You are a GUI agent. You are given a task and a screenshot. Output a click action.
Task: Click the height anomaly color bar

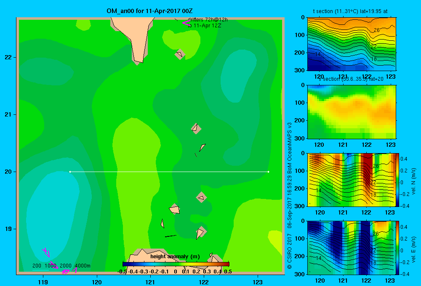tap(176, 264)
